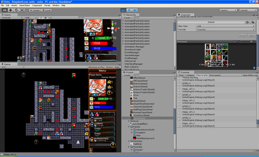Select the Rotate tool in toolbar
Screen dimensions: 259x157
[16, 10]
